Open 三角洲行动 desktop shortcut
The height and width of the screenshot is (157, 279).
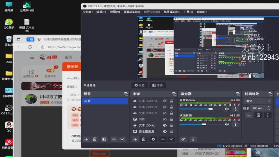point(27,7)
